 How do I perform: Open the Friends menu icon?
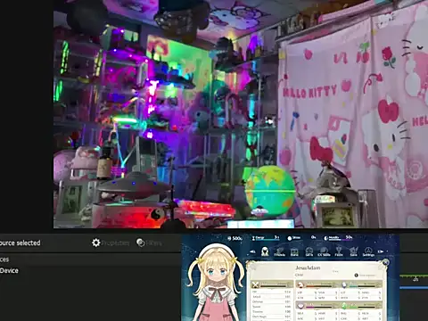click(x=279, y=252)
